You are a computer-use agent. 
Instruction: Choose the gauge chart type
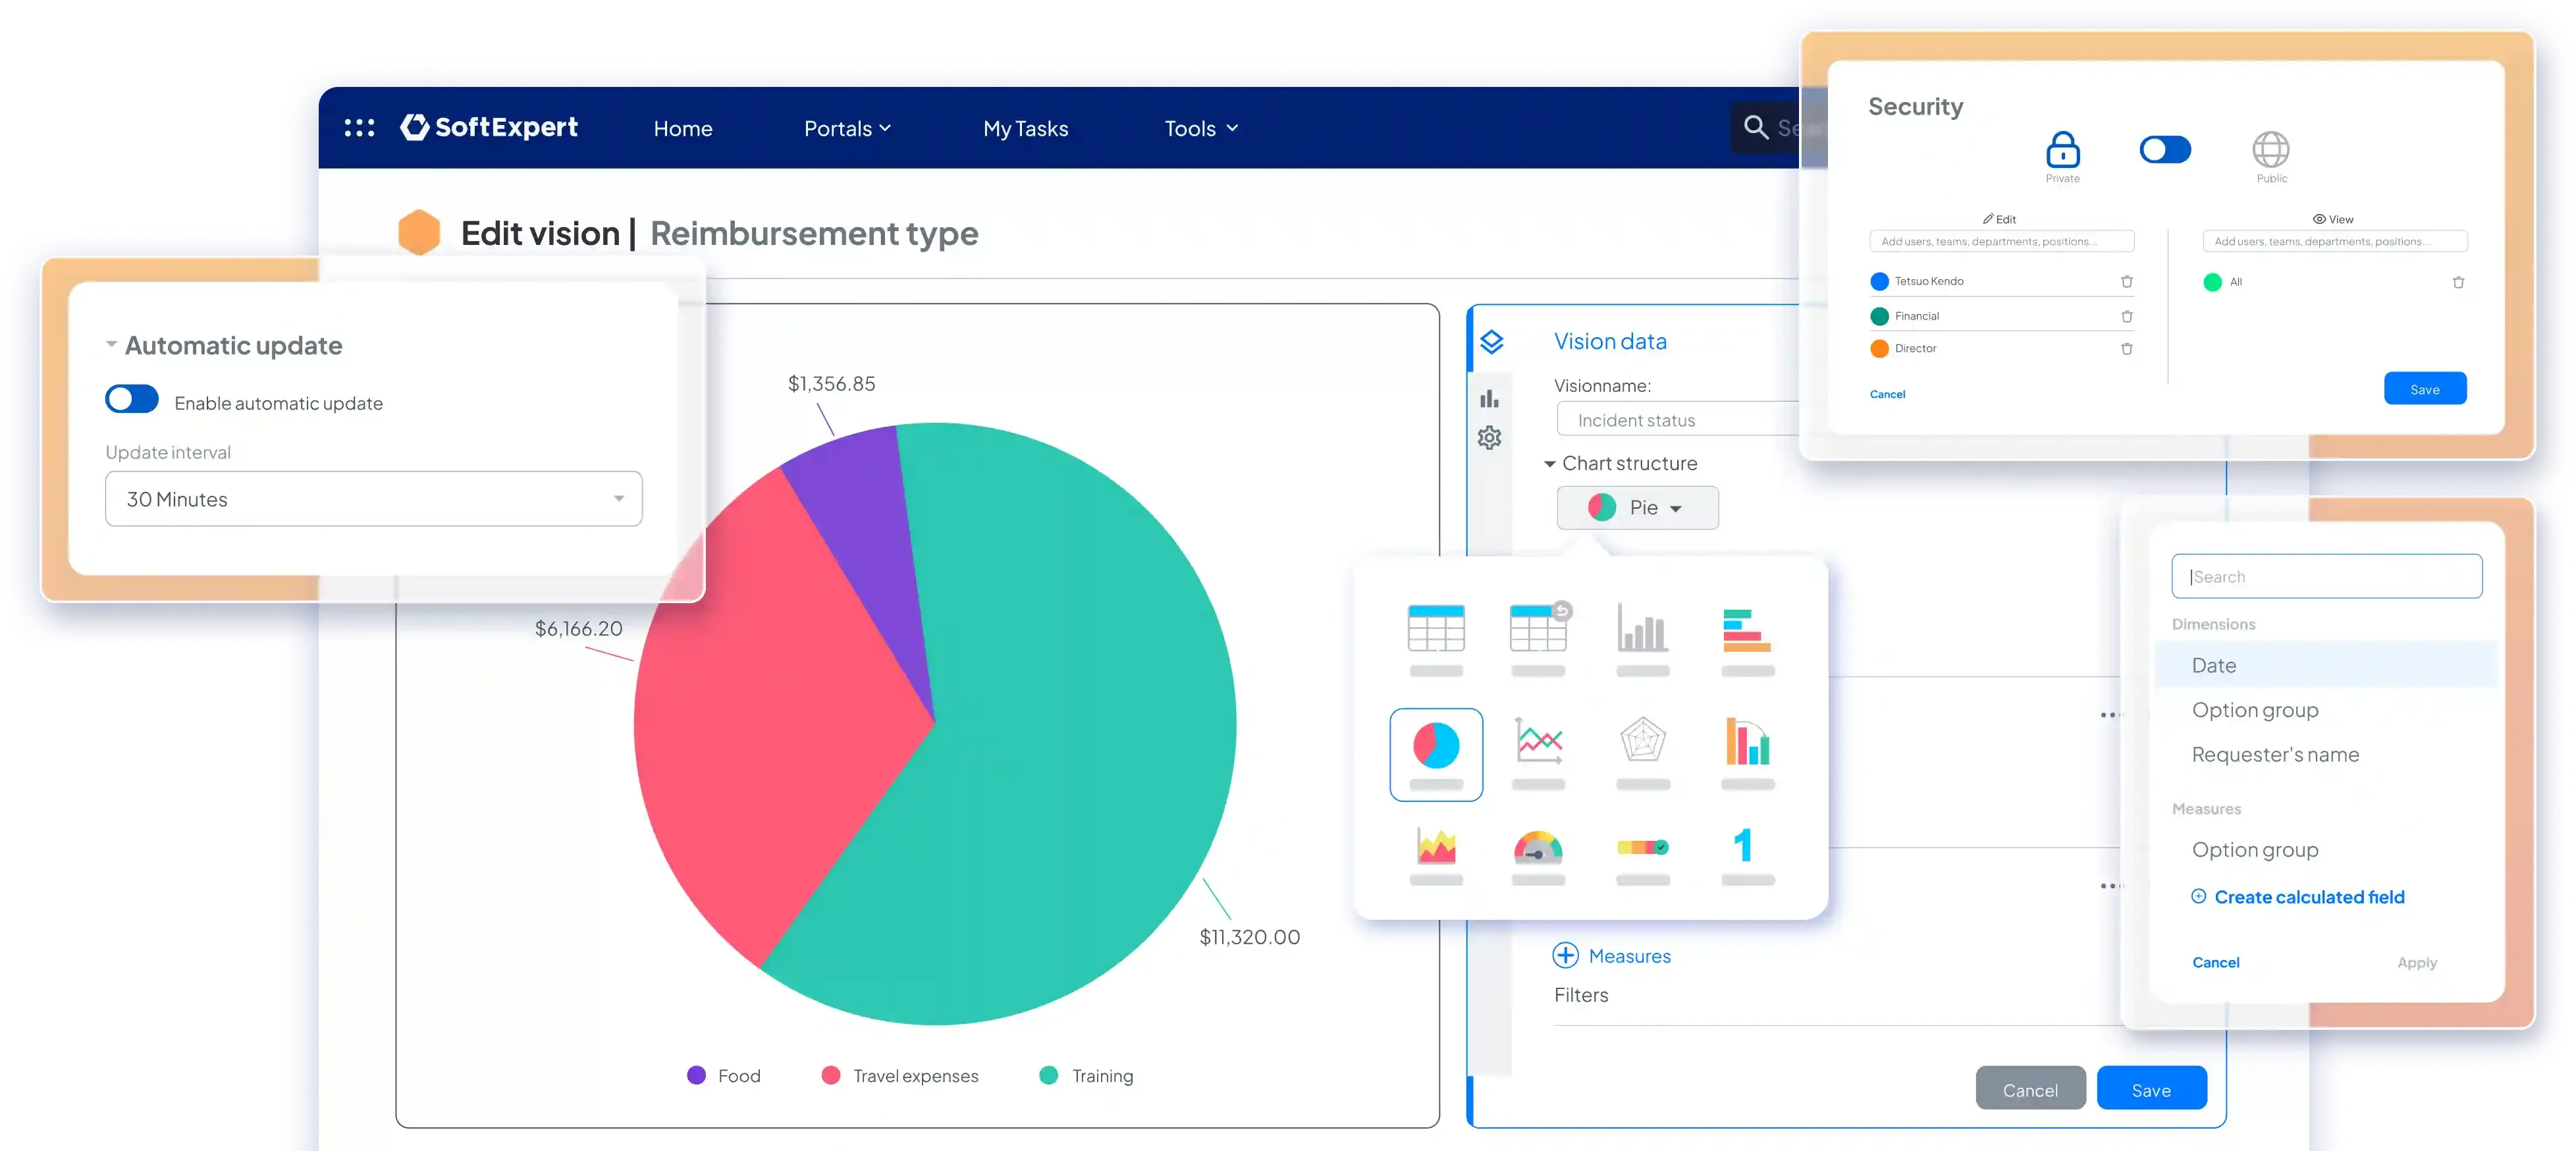coord(1538,848)
